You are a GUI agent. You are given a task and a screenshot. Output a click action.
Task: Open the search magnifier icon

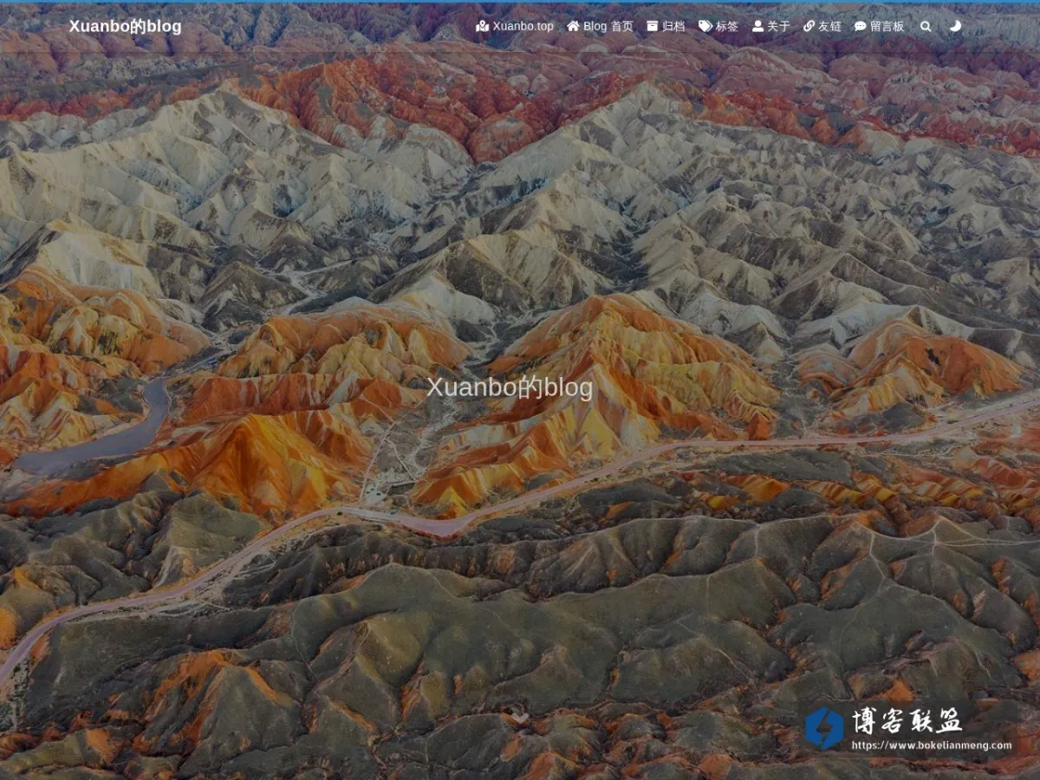click(x=926, y=26)
